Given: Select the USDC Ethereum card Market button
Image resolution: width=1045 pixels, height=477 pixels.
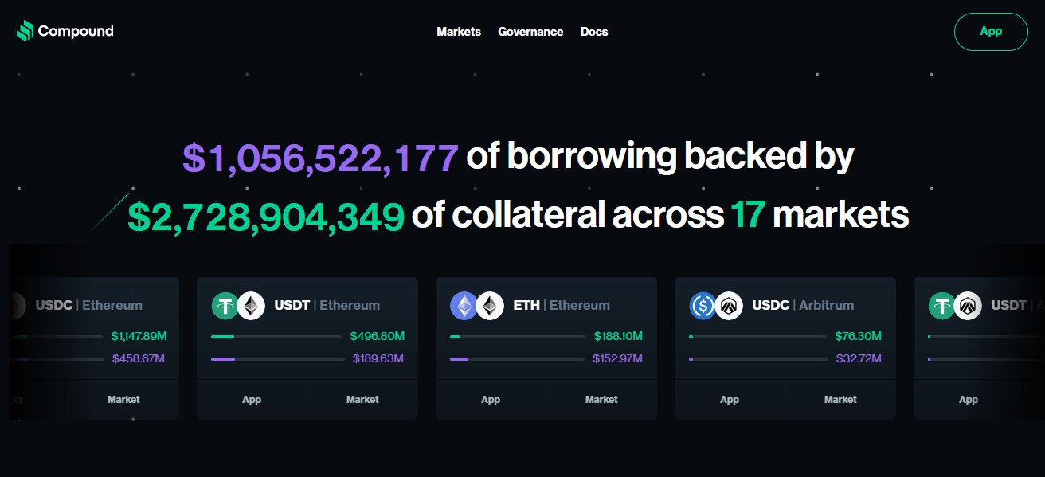Looking at the screenshot, I should (x=123, y=400).
